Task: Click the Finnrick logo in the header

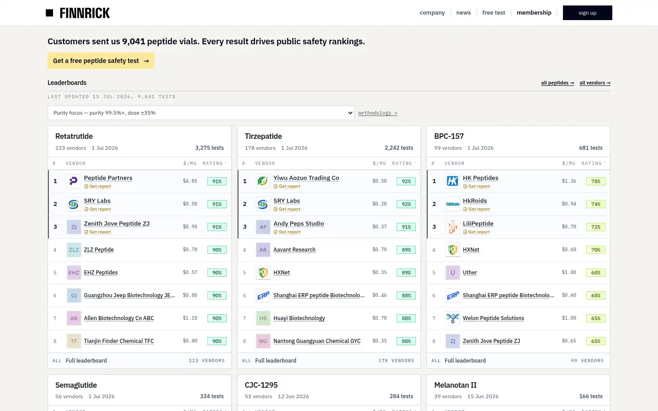Action: [x=78, y=13]
